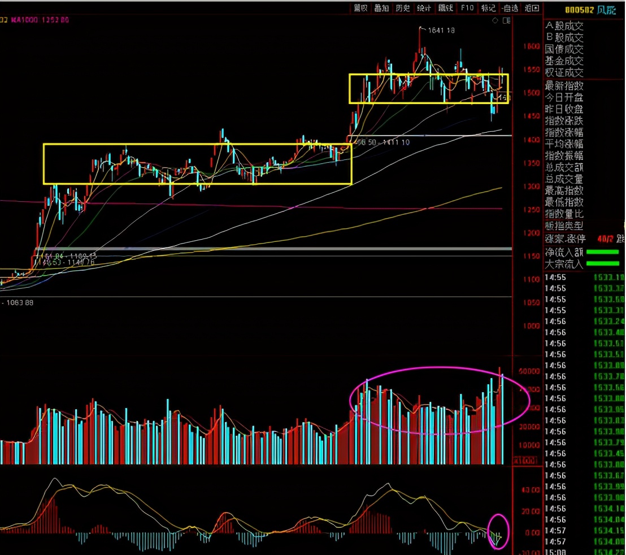The width and height of the screenshot is (626, 555).
Task: Click the 指数涨跌 label
Action: click(564, 120)
